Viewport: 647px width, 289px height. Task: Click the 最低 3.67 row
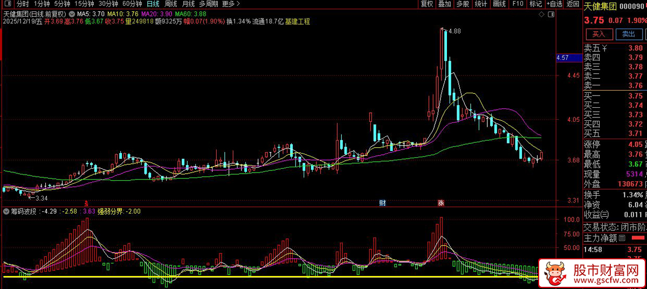click(614, 164)
